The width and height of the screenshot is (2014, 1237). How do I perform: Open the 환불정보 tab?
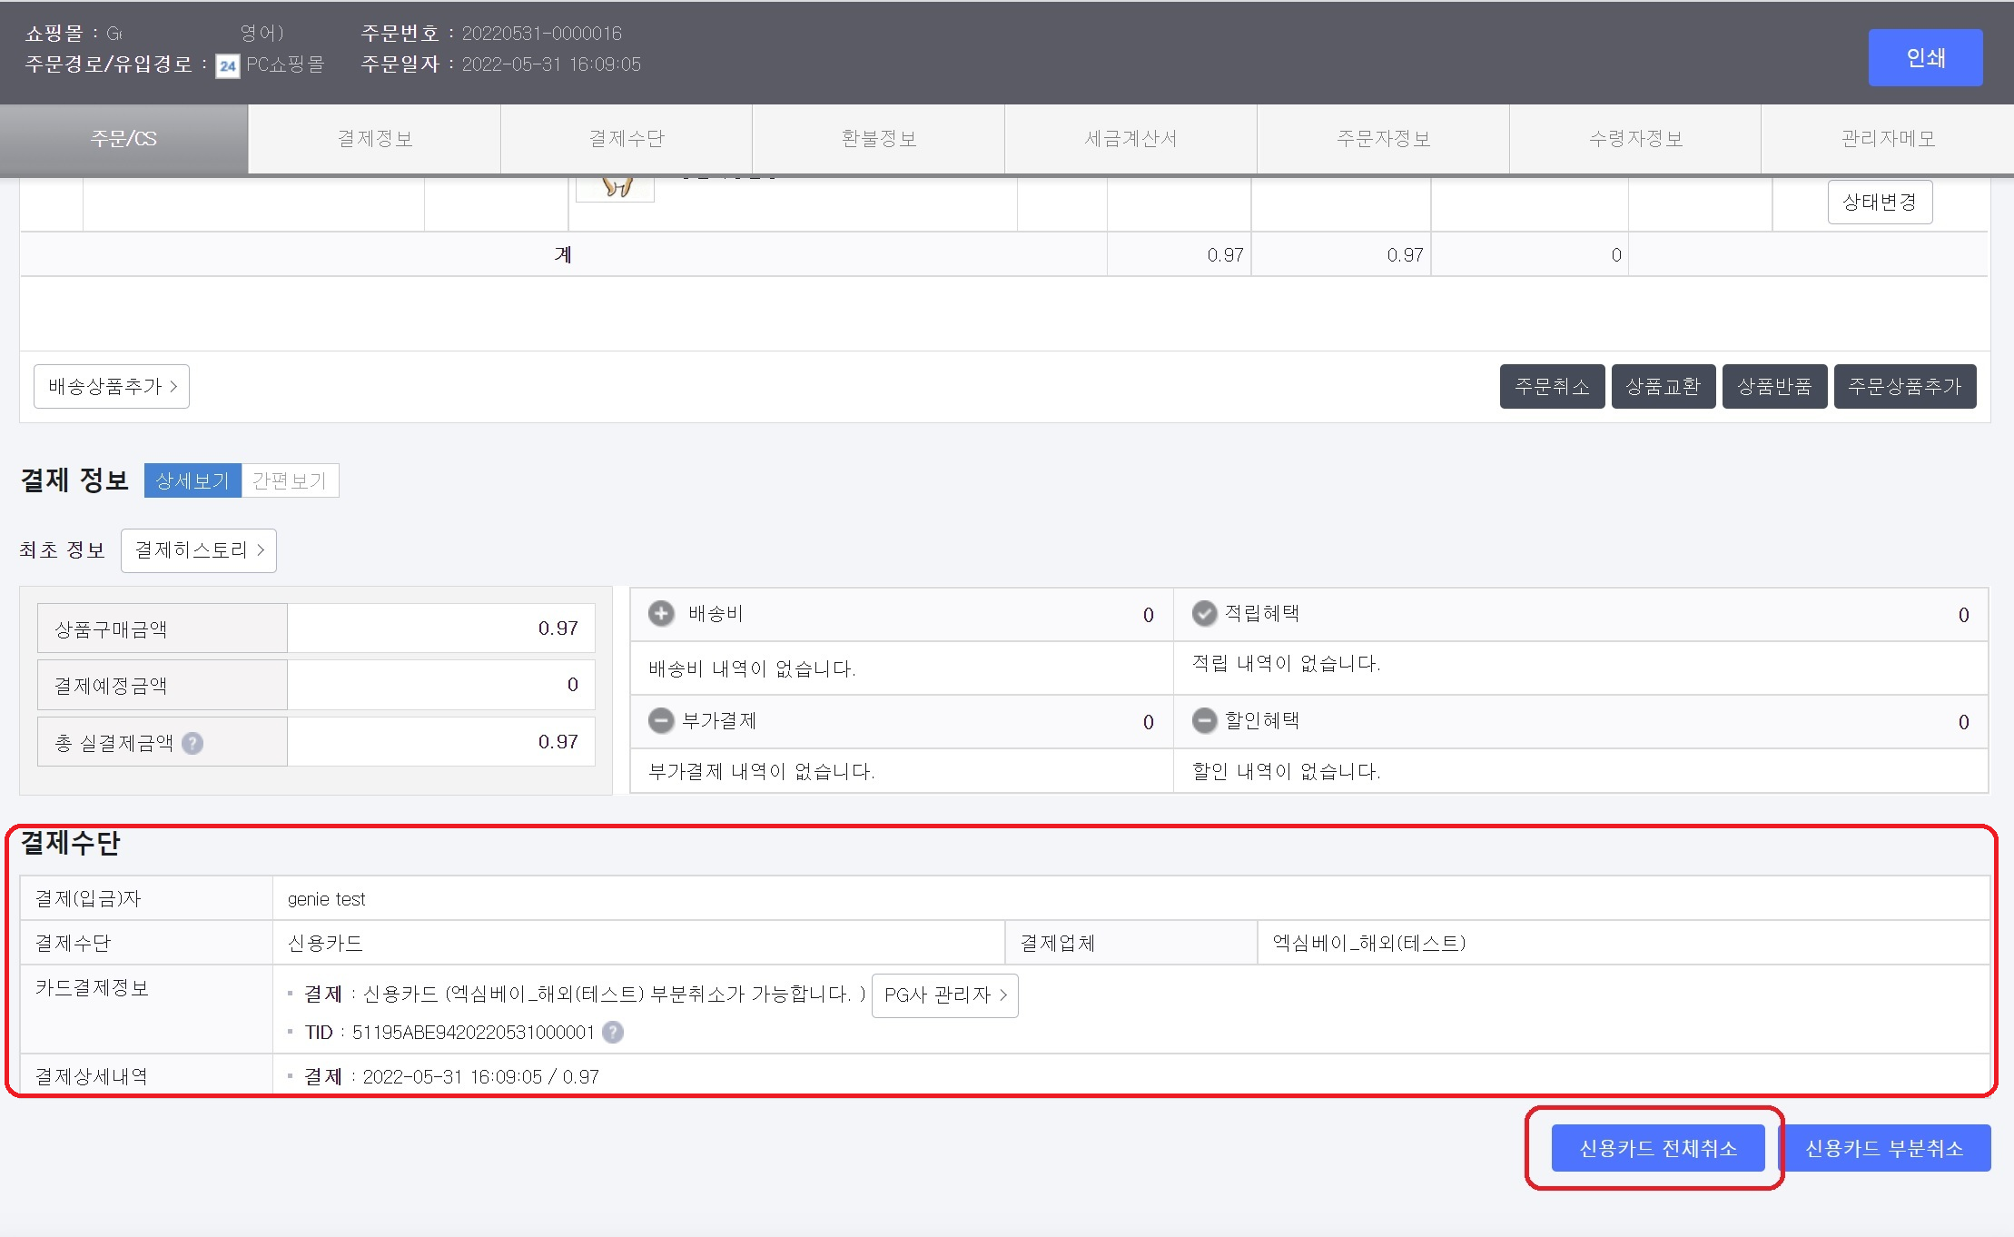[878, 139]
